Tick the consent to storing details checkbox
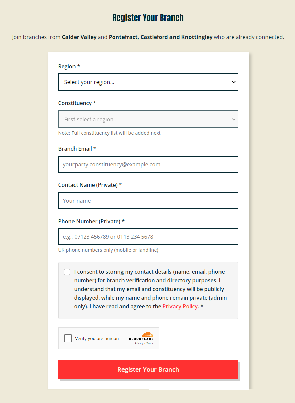The height and width of the screenshot is (403, 295). [x=67, y=272]
